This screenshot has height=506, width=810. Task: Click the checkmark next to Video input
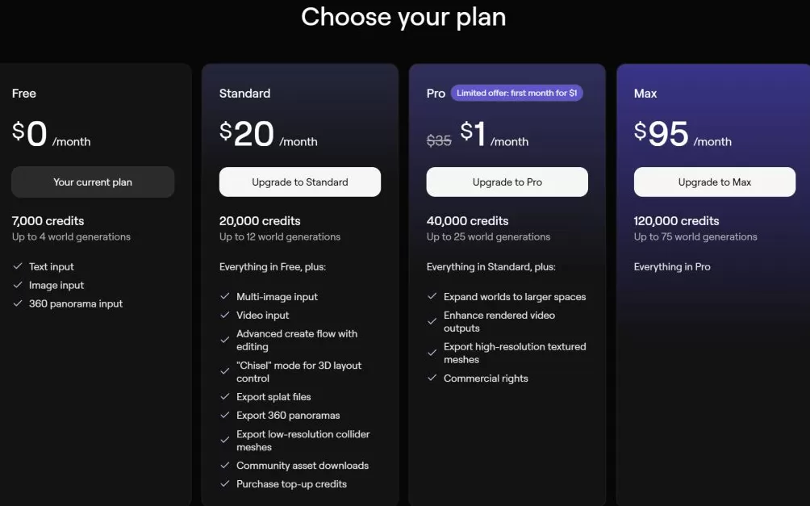click(x=225, y=316)
